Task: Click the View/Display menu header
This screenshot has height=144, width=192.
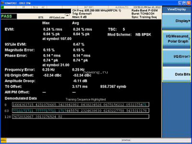Action: pos(176,9)
